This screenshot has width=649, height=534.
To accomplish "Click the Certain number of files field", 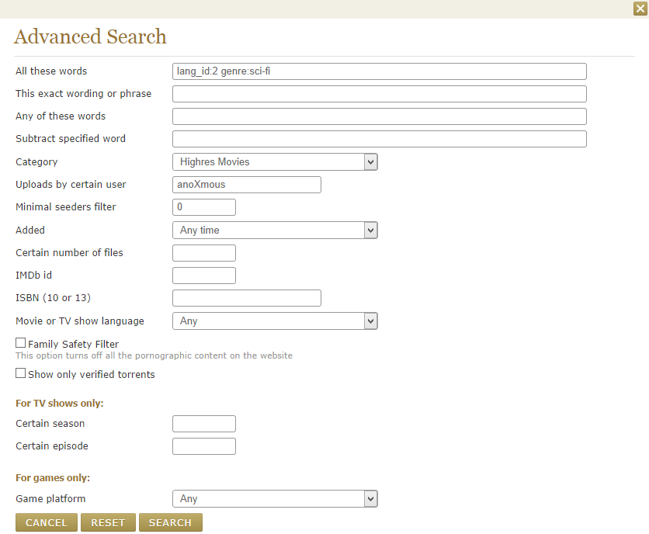I will click(x=203, y=253).
